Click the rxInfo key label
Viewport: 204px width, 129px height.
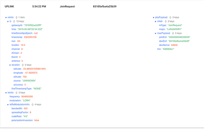pyautogui.click(x=11, y=17)
